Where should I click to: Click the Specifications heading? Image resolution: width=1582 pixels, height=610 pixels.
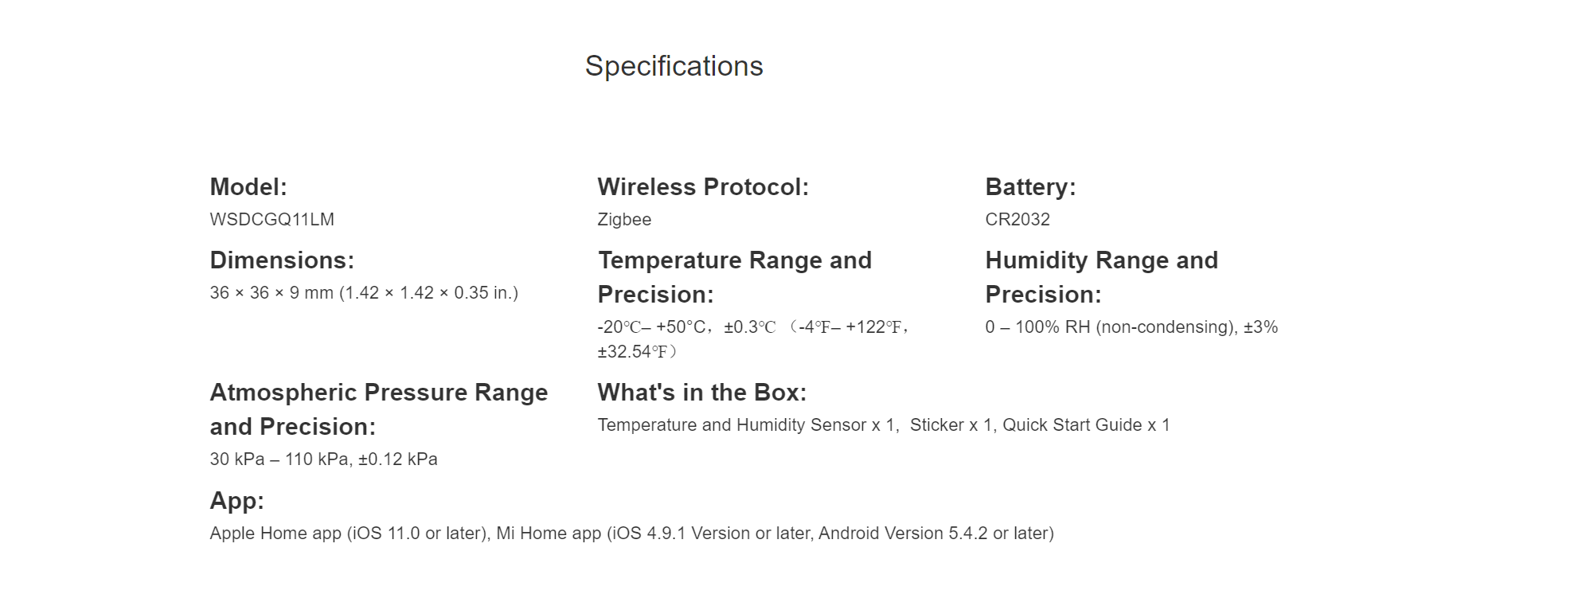click(x=674, y=66)
